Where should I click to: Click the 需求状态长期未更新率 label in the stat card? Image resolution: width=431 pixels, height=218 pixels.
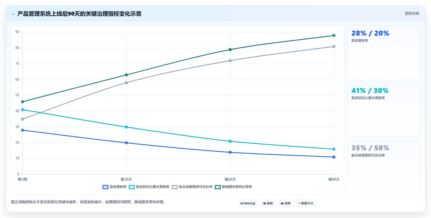[x=368, y=98]
